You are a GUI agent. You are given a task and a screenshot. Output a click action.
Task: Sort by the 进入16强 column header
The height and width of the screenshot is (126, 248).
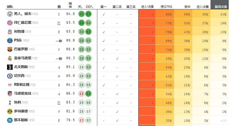point(147,7)
